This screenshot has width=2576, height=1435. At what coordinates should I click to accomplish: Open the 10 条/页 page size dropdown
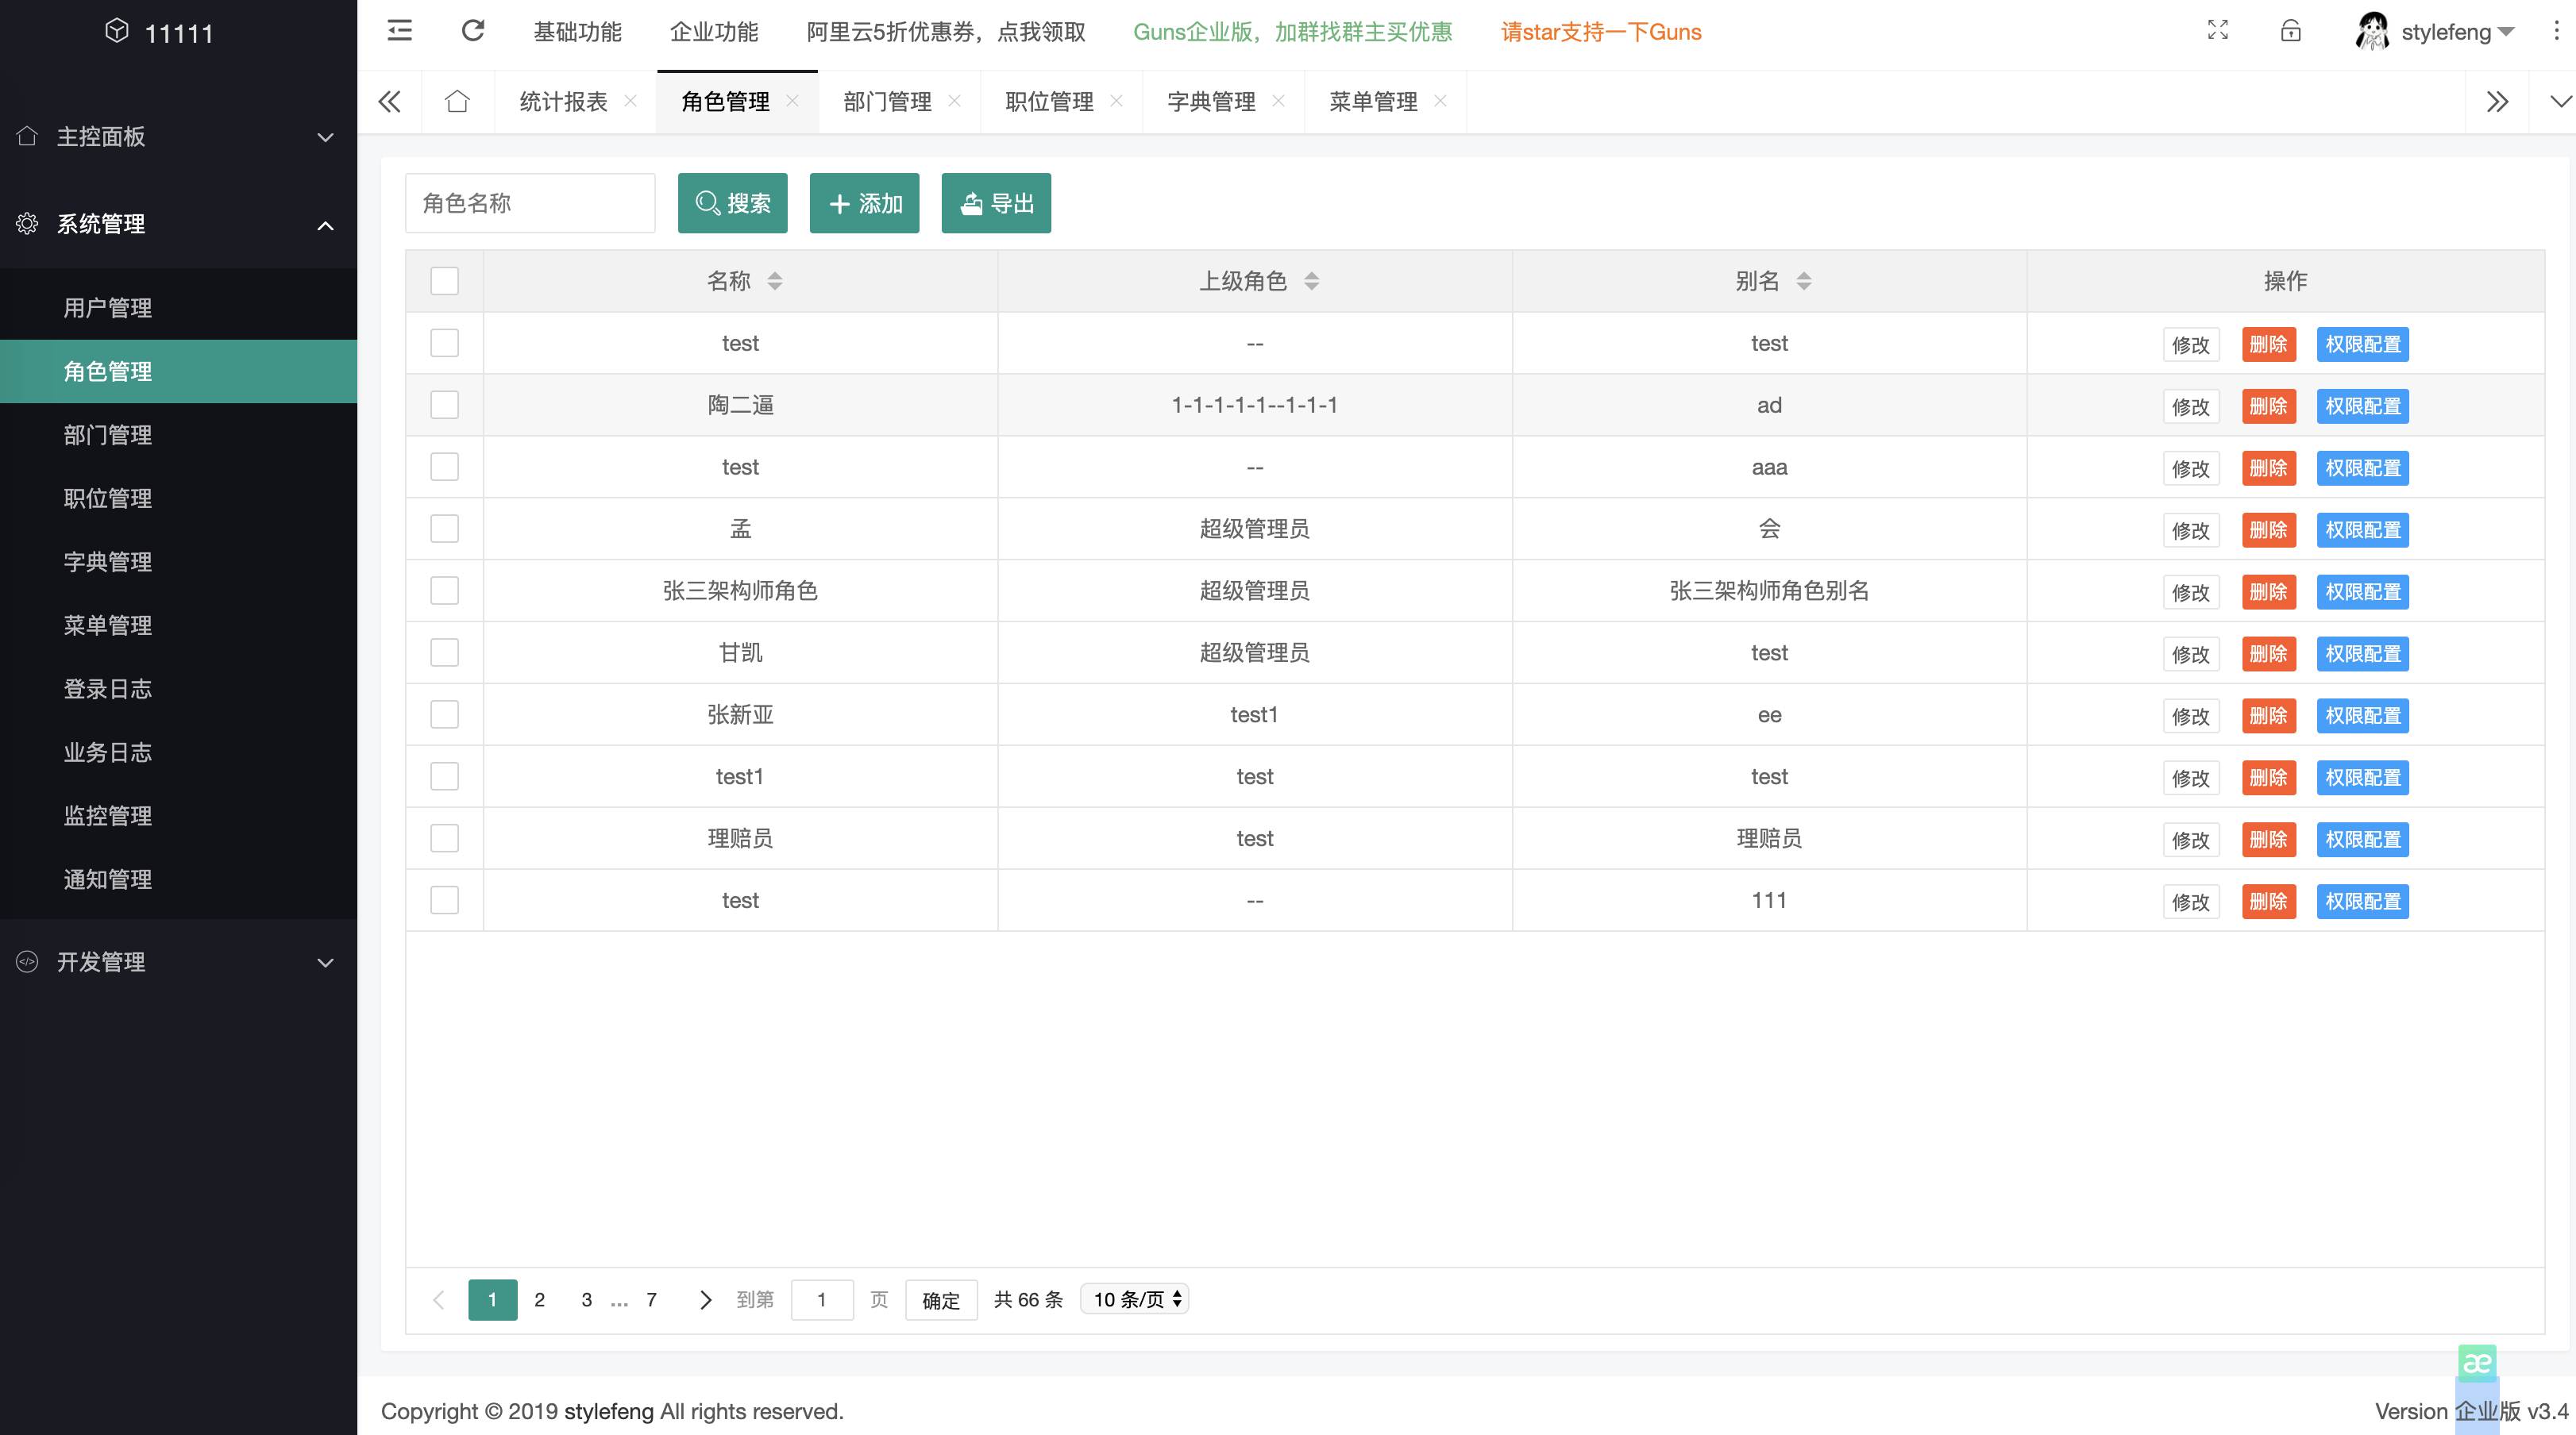click(1135, 1299)
